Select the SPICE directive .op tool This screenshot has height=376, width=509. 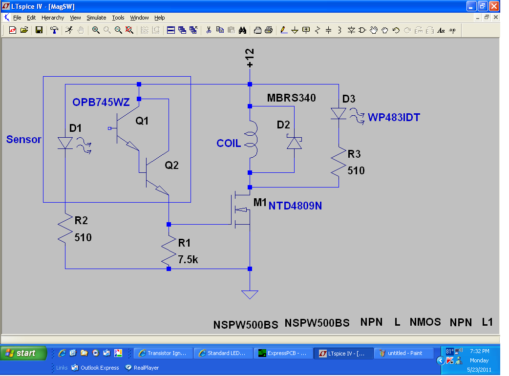tap(452, 30)
